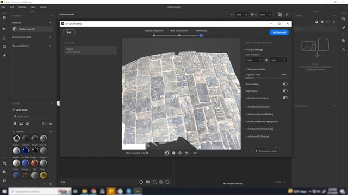The image size is (348, 195).
Task: Click the Back button
Action: 69,32
